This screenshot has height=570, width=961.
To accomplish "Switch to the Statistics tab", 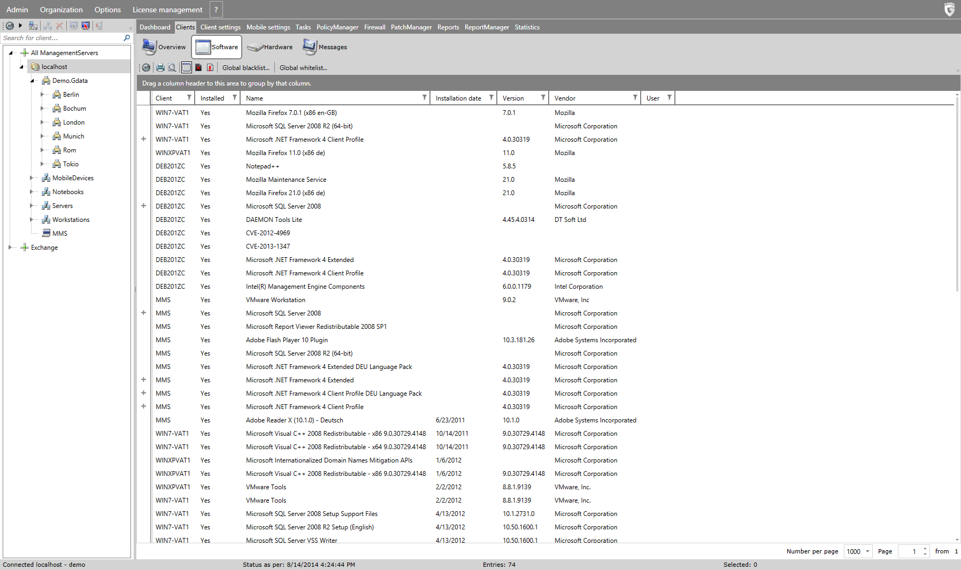I will (x=527, y=27).
